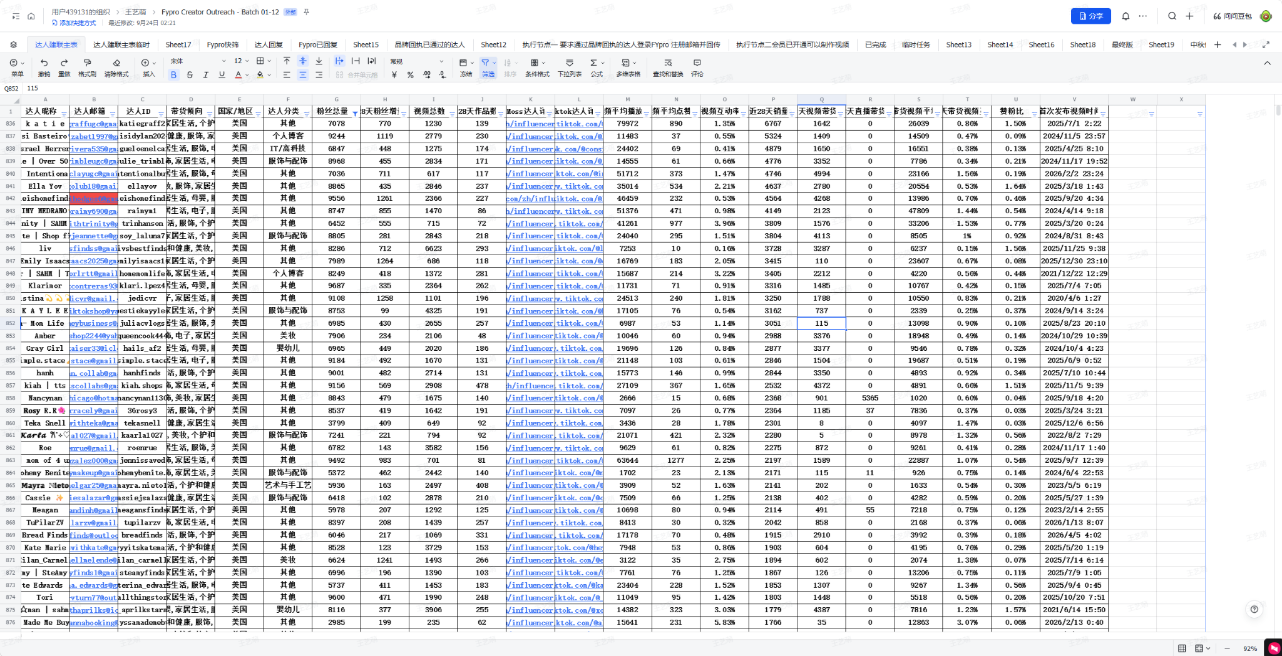Click the undo (撤销) icon
The height and width of the screenshot is (656, 1282).
[x=44, y=63]
